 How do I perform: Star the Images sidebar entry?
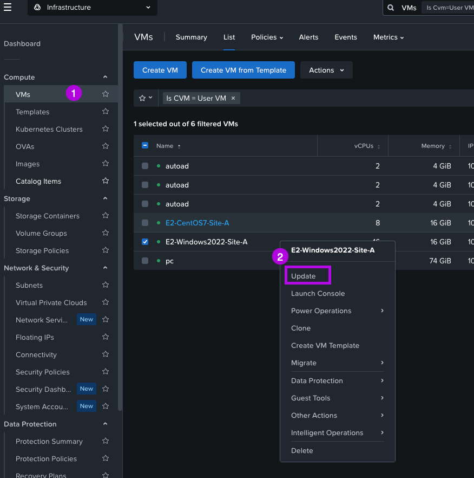(106, 164)
